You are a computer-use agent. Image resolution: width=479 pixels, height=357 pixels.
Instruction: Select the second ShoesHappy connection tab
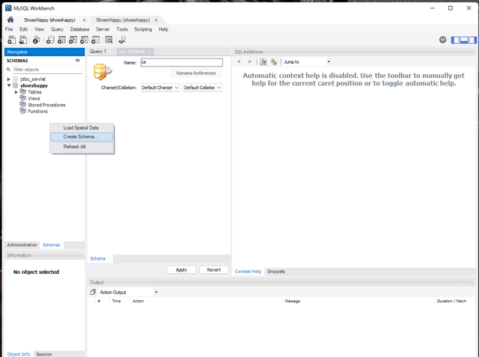point(123,20)
